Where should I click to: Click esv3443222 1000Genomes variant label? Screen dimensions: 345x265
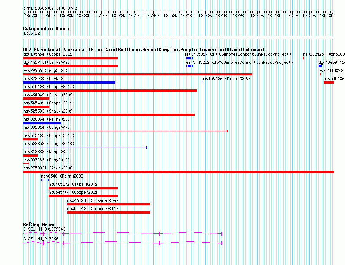(240, 62)
